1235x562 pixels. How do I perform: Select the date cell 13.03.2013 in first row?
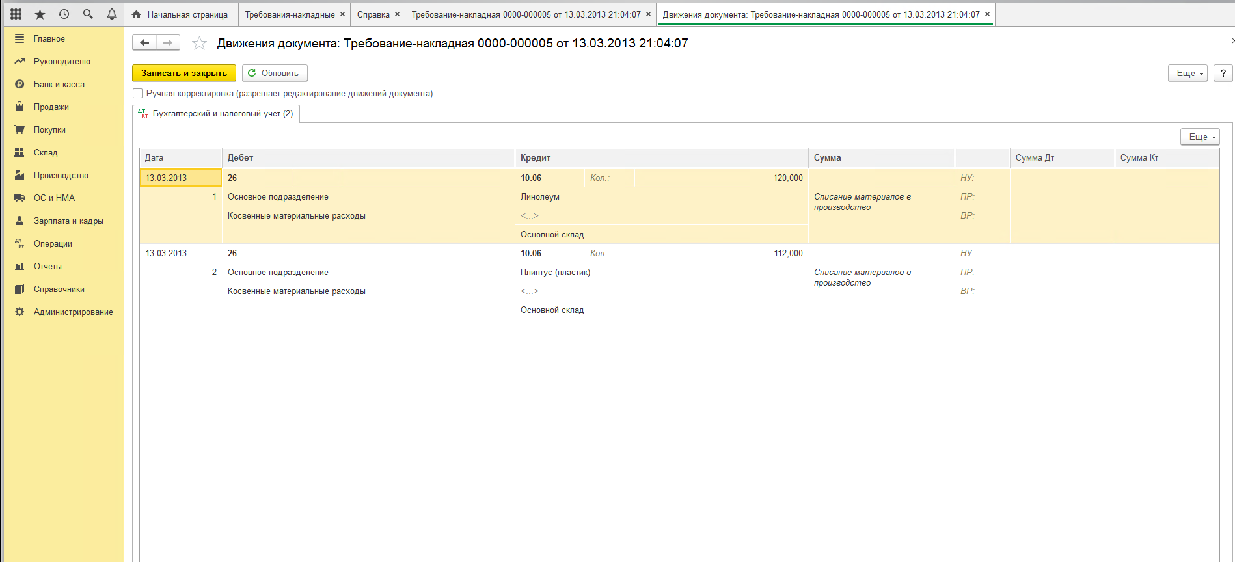181,178
